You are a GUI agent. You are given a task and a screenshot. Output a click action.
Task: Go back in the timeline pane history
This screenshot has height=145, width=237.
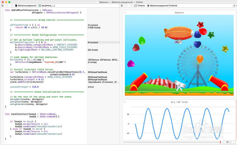tap(126, 6)
